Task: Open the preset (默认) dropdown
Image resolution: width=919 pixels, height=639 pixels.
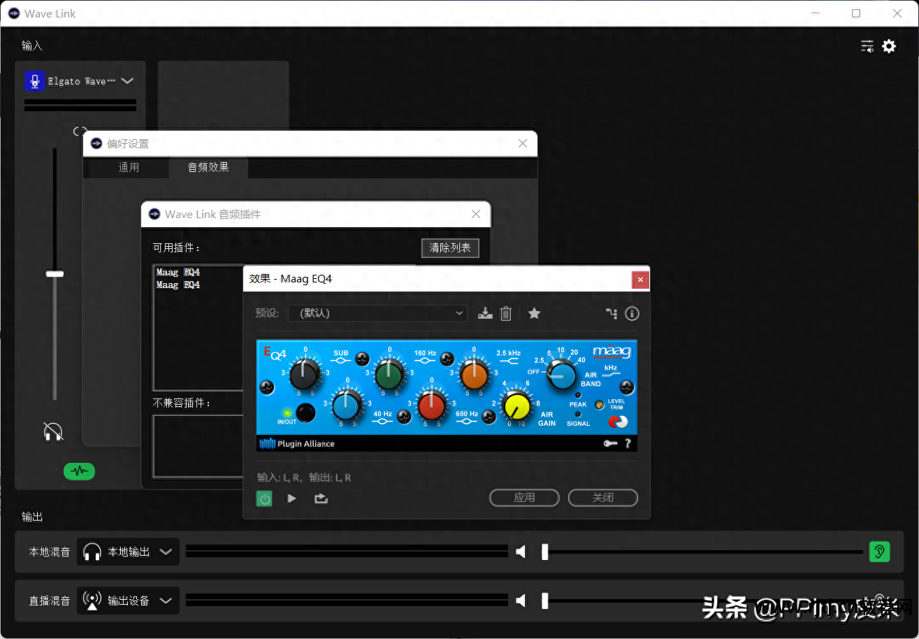Action: click(377, 313)
